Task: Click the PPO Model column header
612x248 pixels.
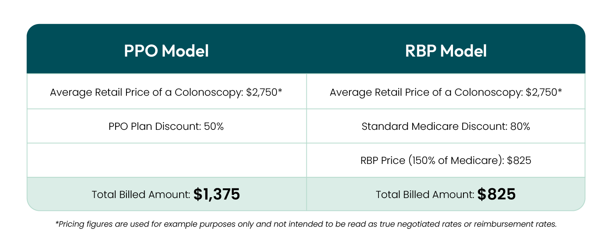Action: tap(166, 51)
